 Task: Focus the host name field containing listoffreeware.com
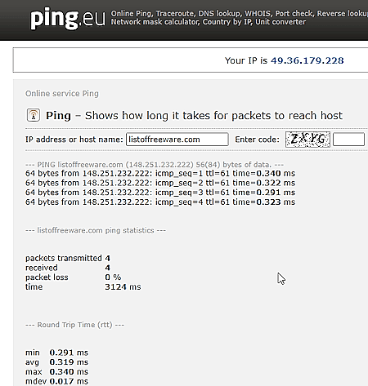177,140
